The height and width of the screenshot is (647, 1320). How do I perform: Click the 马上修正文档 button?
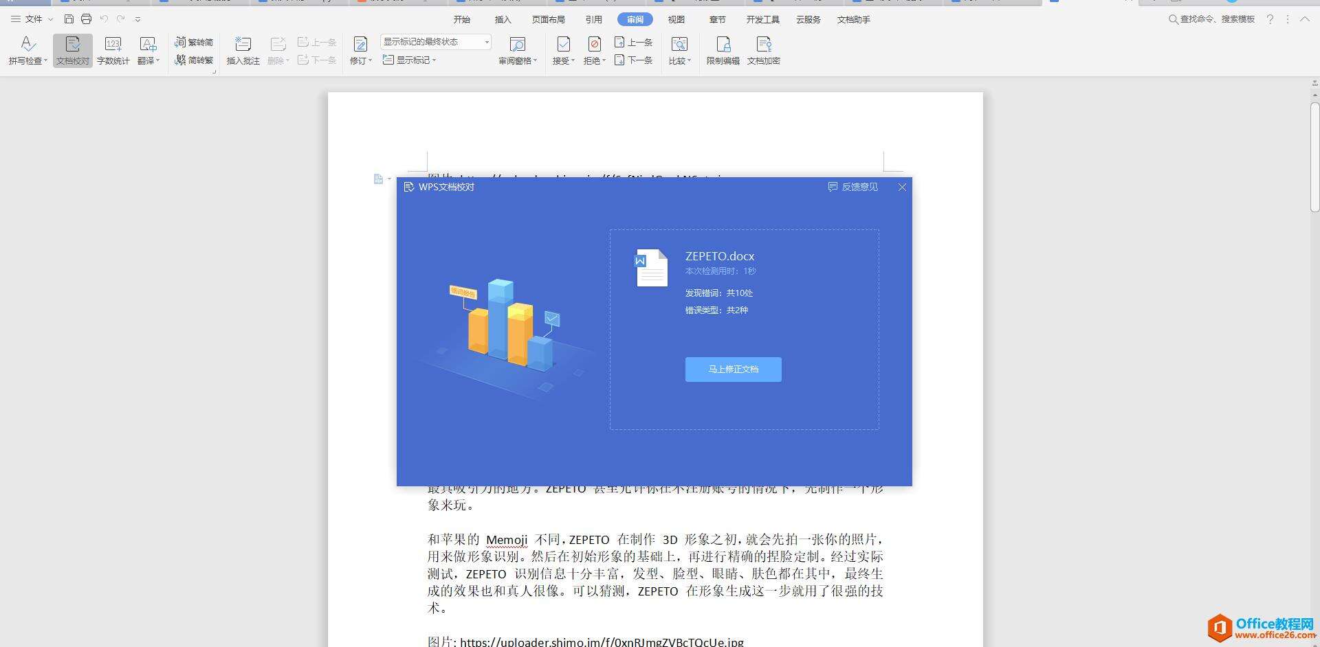tap(733, 370)
